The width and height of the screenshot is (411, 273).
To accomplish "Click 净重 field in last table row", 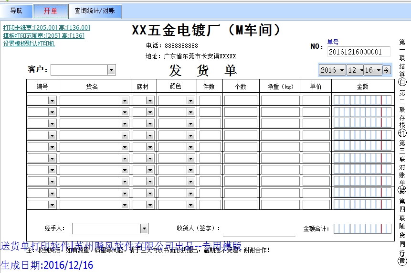I will click(x=280, y=205).
